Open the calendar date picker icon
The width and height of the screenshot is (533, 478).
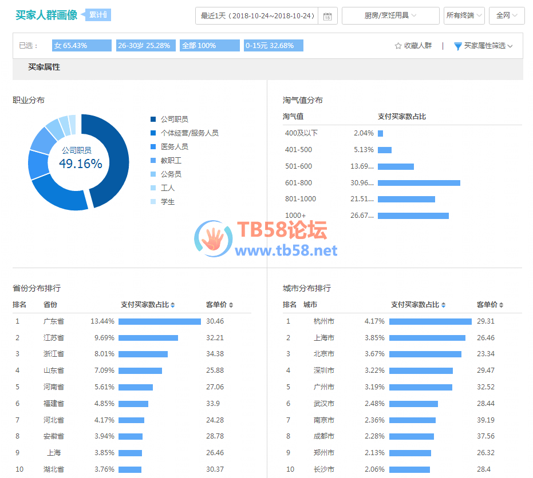327,16
